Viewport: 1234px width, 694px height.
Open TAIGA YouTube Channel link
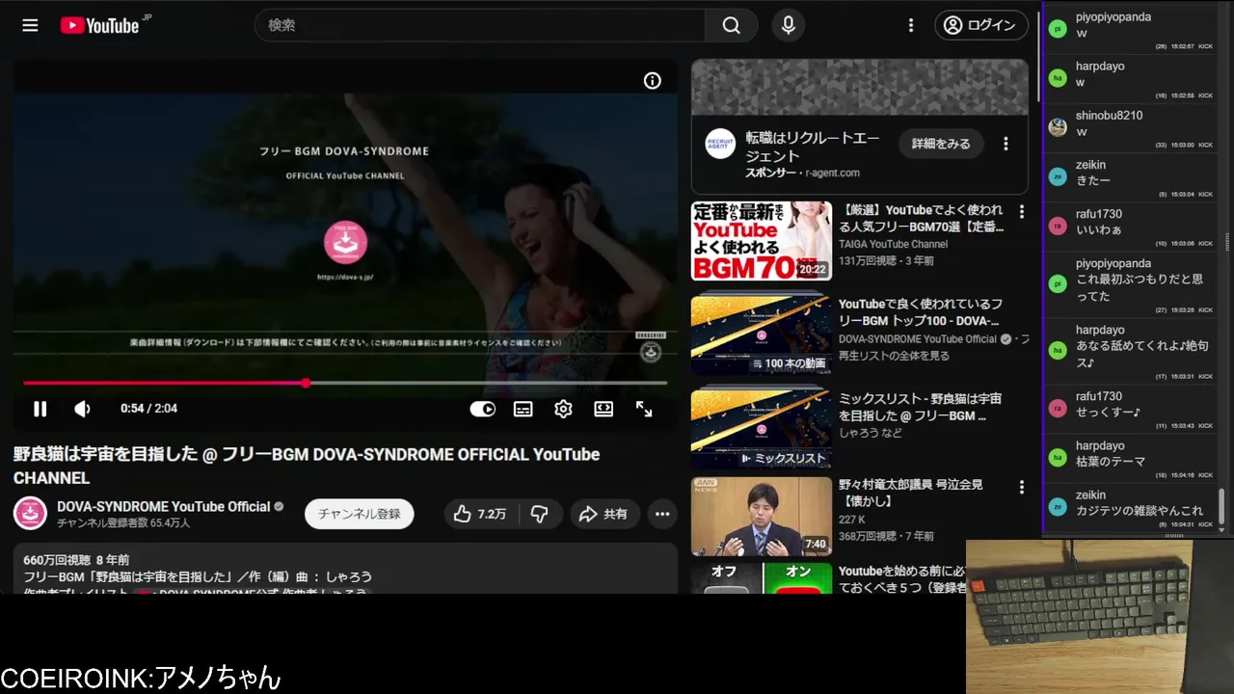[x=893, y=245]
